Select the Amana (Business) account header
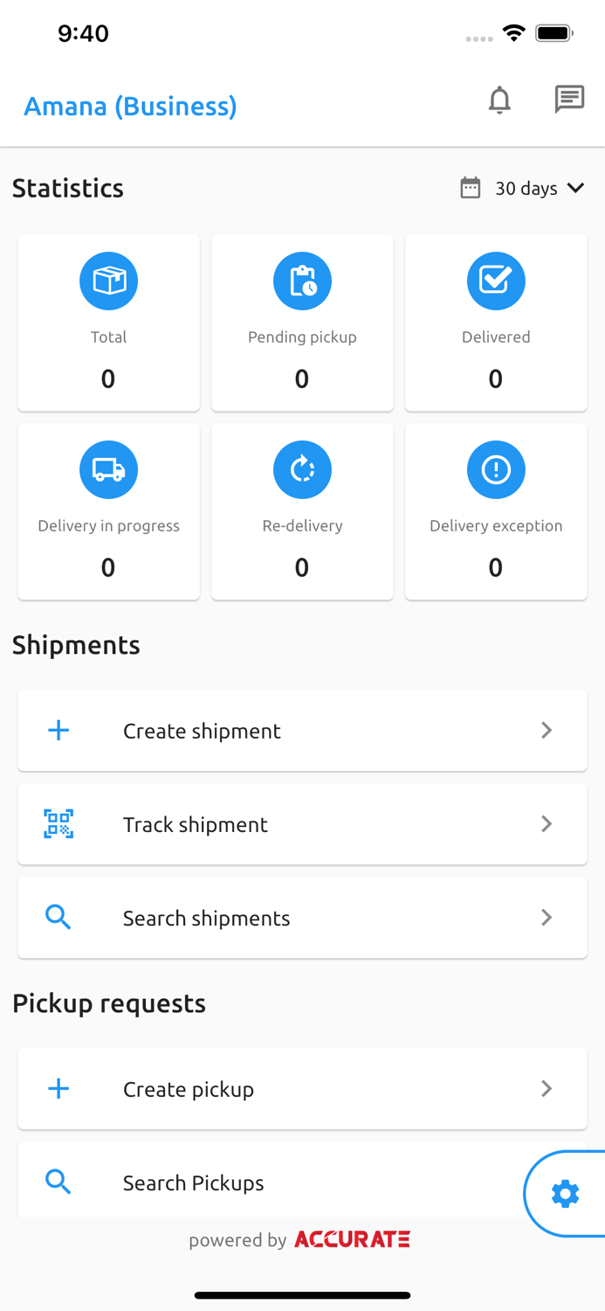This screenshot has height=1311, width=605. [130, 106]
